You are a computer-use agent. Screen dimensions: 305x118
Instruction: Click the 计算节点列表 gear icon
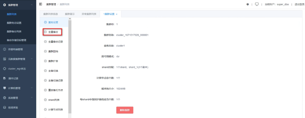coord(45,110)
